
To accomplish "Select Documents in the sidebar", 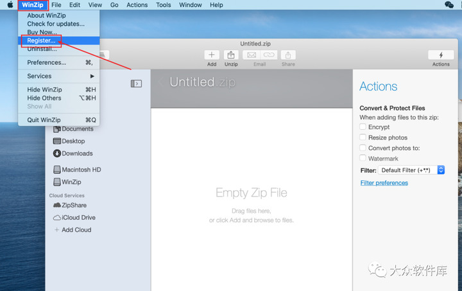I will point(73,129).
